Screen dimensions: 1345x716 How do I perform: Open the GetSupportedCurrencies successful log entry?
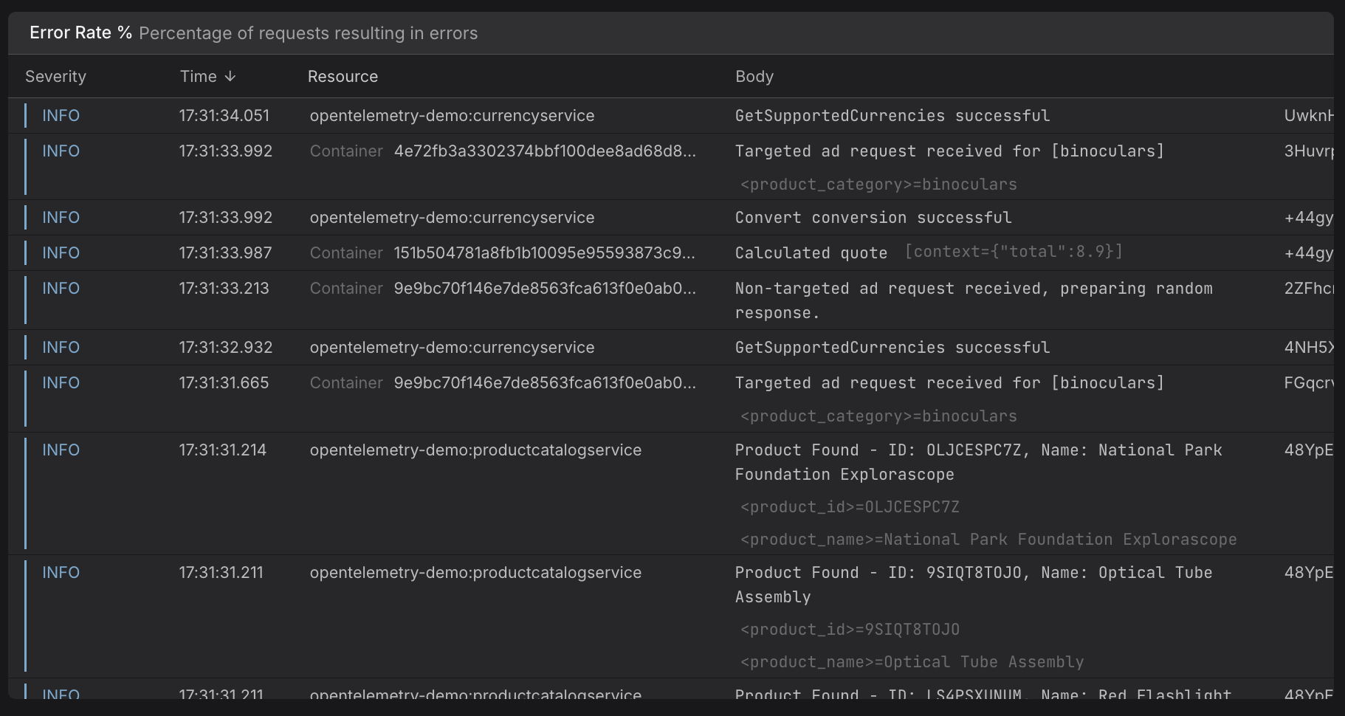(892, 115)
